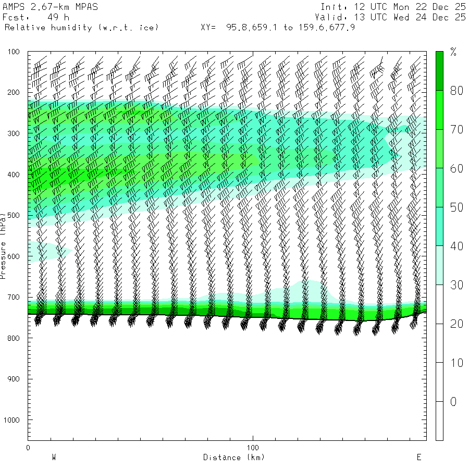Click the colorbar label 0
The image size is (469, 469).
point(453,402)
